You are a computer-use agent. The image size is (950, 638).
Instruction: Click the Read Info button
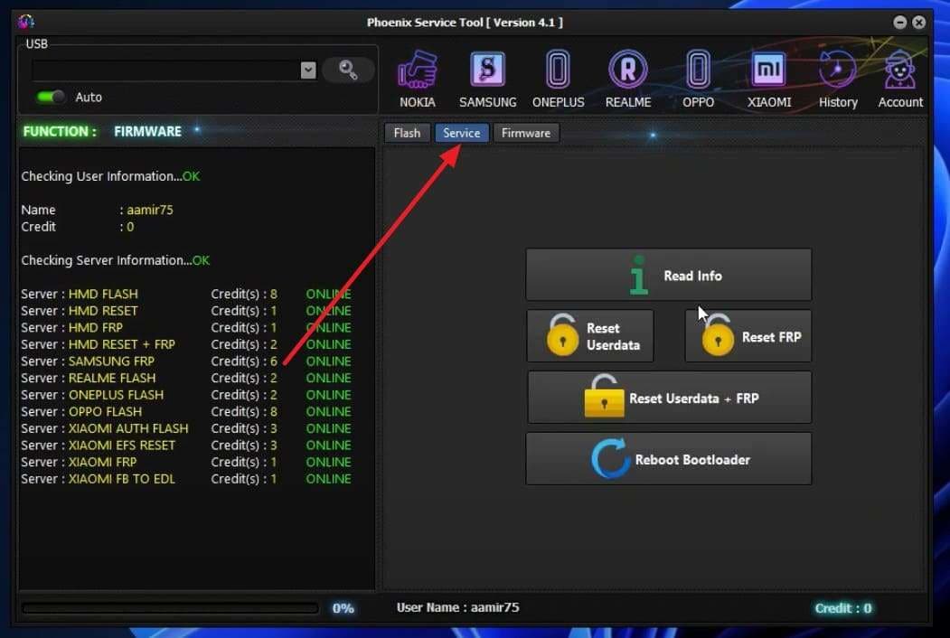pos(668,275)
